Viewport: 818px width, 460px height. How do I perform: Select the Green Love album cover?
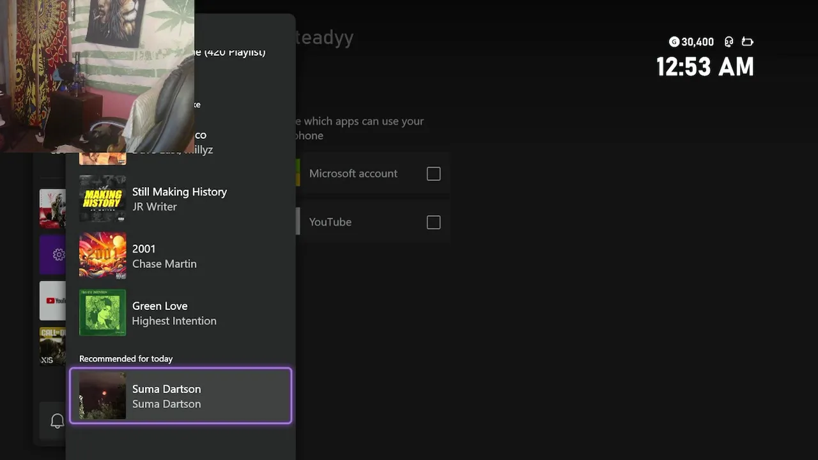point(102,313)
